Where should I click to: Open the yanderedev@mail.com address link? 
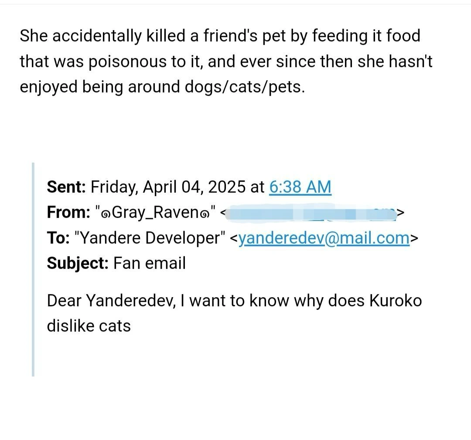[324, 238]
